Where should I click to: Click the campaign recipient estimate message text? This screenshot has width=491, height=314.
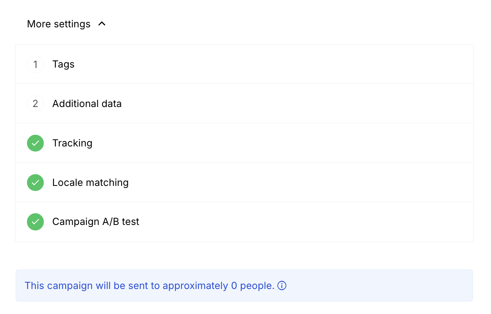tap(149, 286)
